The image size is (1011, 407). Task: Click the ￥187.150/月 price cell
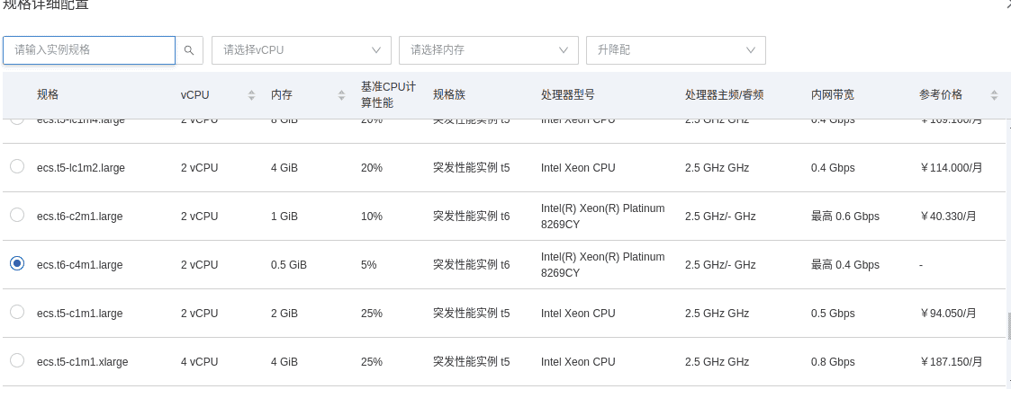[951, 362]
